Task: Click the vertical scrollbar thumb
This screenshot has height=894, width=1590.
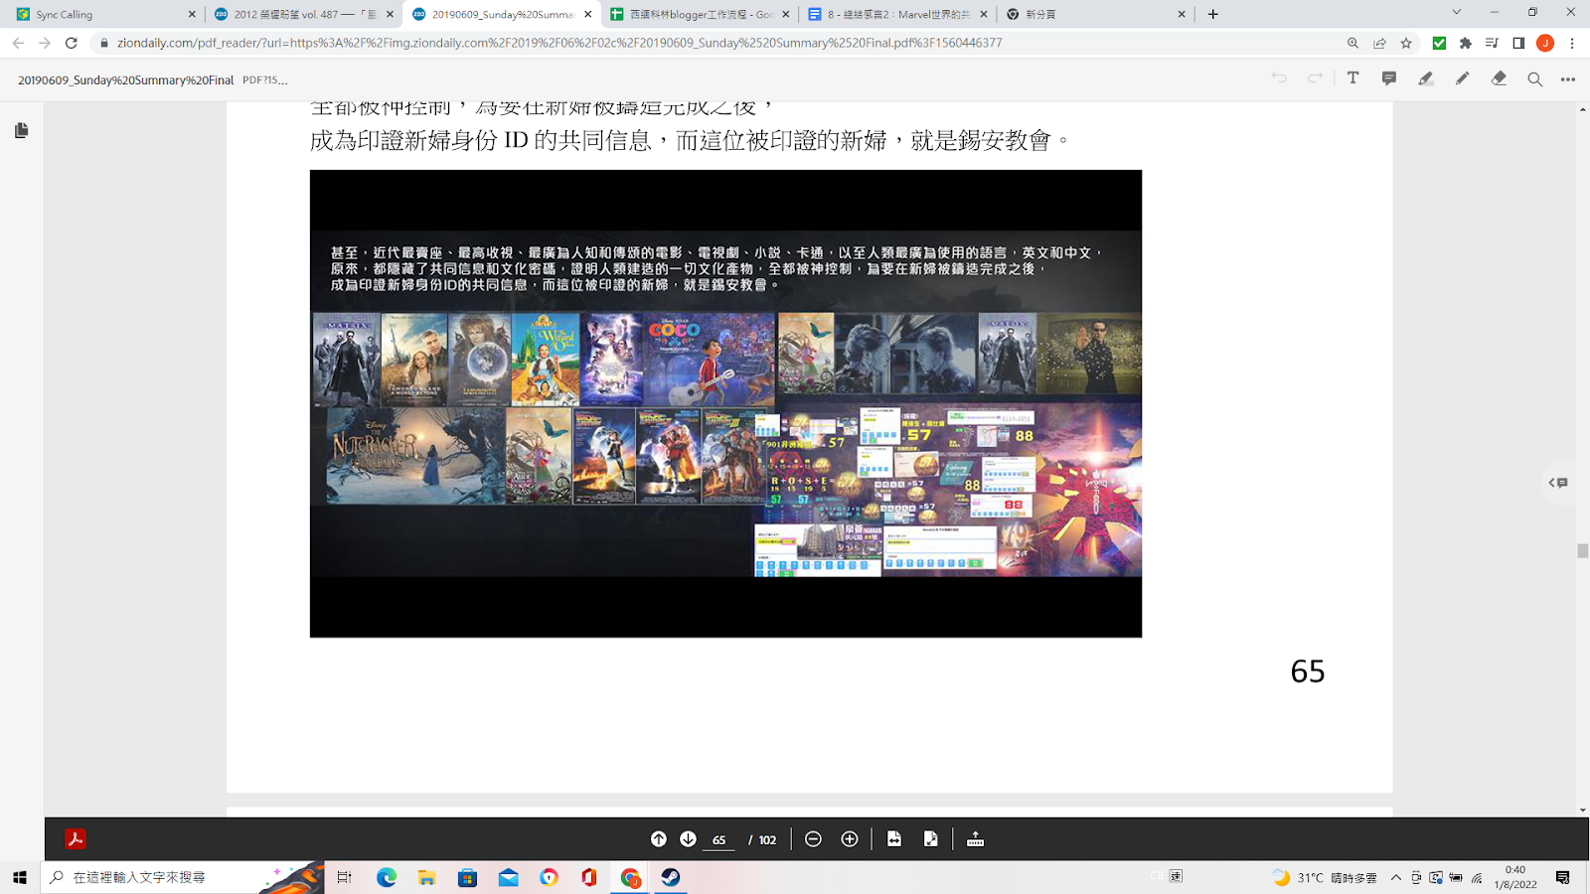Action: (x=1582, y=551)
